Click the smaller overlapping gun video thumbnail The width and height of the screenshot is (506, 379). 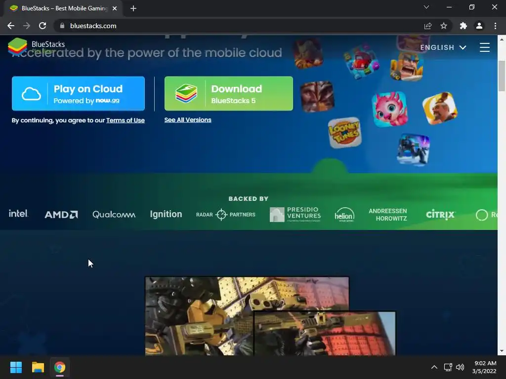click(325, 333)
